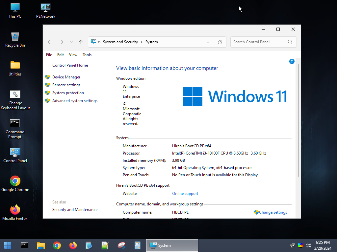Open File Explorer from the taskbar
Screen dimensions: 337x252
tap(40, 245)
